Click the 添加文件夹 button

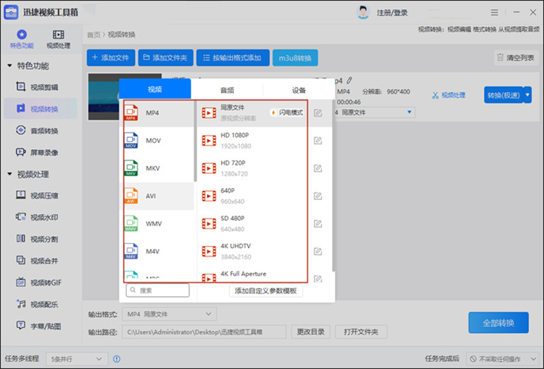165,58
